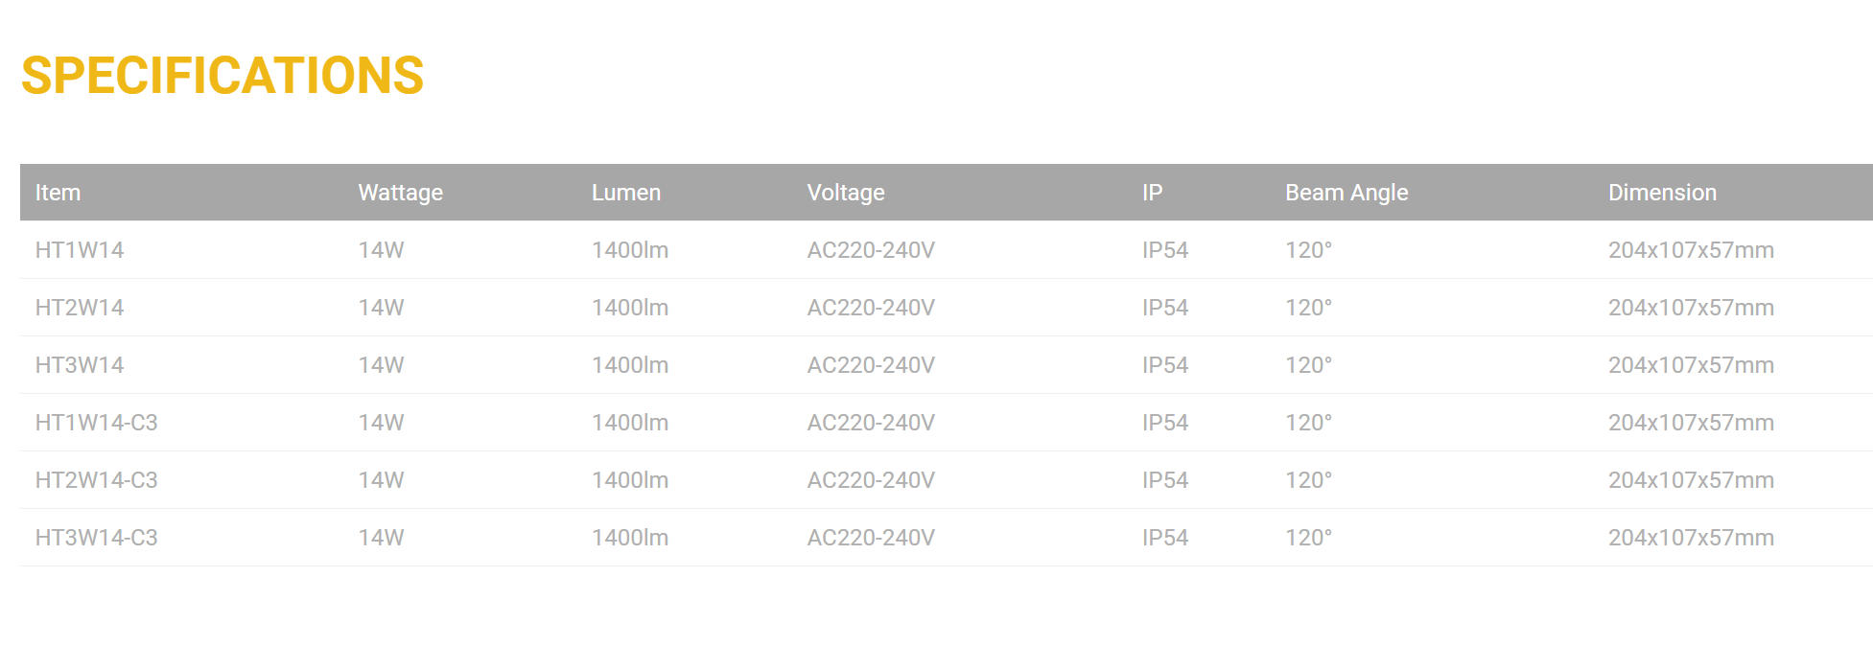Select the HT3W14 item cell
Image resolution: width=1873 pixels, height=647 pixels.
tap(80, 365)
